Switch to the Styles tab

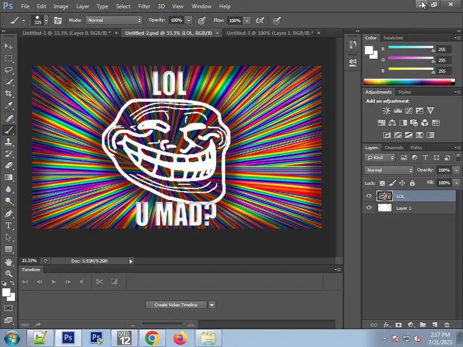click(x=404, y=92)
